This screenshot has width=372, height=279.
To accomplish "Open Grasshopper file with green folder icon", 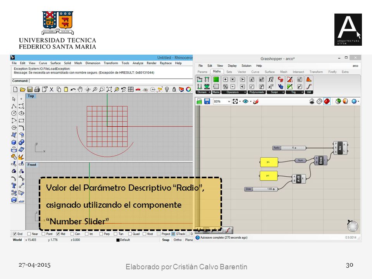I will pyautogui.click(x=199, y=102).
